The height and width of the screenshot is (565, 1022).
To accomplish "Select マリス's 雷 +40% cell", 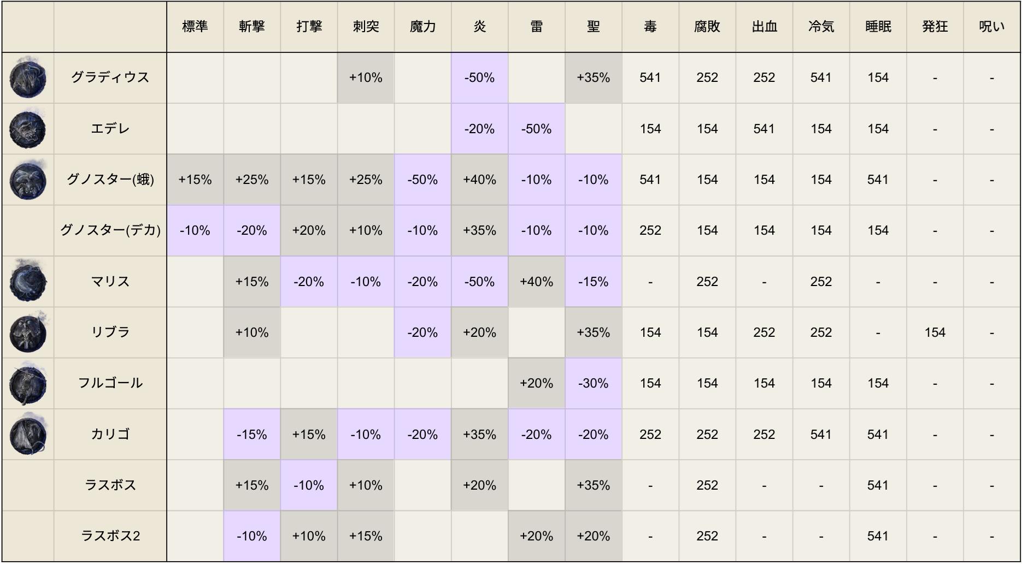I will [536, 282].
